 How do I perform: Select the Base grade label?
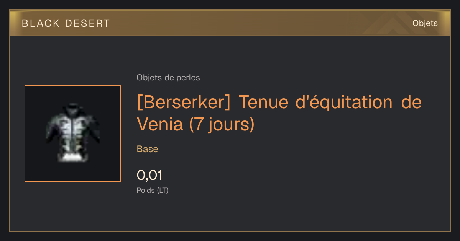pos(148,149)
